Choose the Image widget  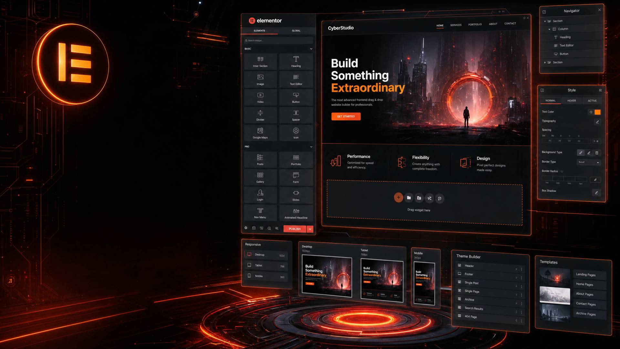pyautogui.click(x=260, y=79)
